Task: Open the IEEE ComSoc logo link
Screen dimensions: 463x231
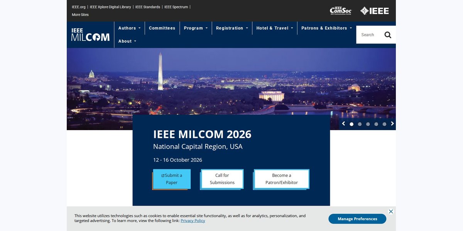Action: [341, 11]
